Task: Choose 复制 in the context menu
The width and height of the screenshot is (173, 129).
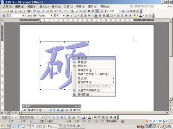Action: (x=94, y=62)
